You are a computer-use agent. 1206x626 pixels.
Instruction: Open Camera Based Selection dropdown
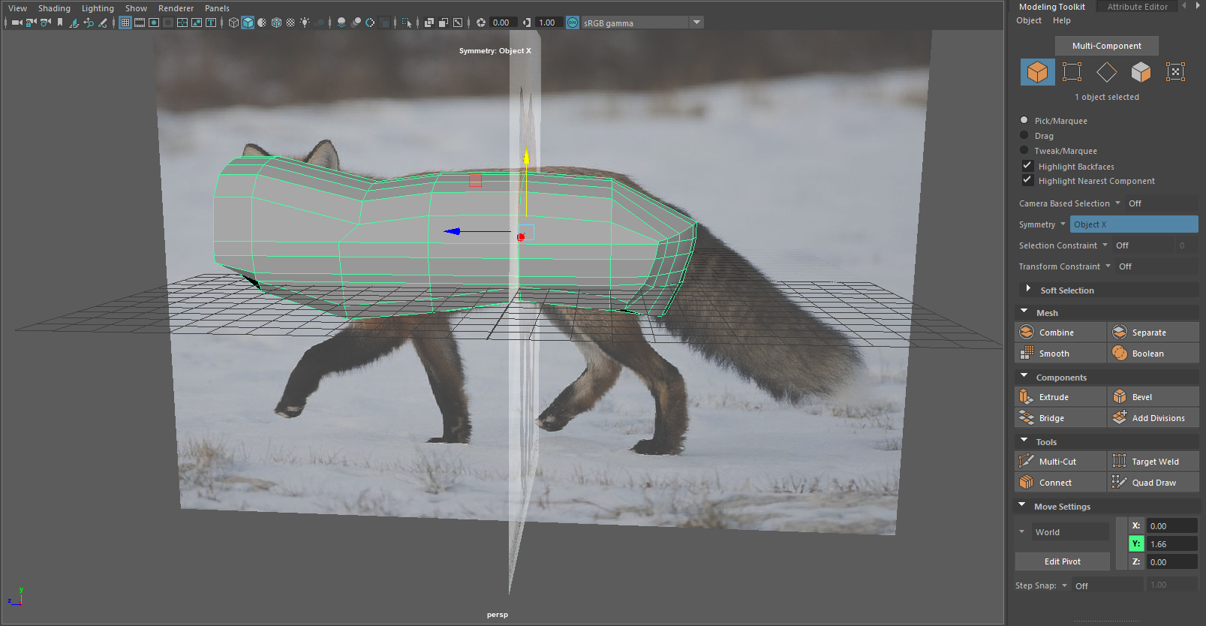pyautogui.click(x=1117, y=203)
